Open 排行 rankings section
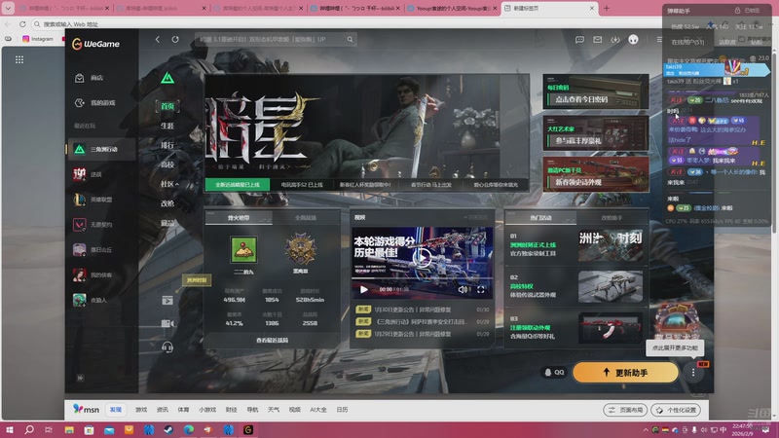Screen dimensions: 779x438 coord(167,145)
